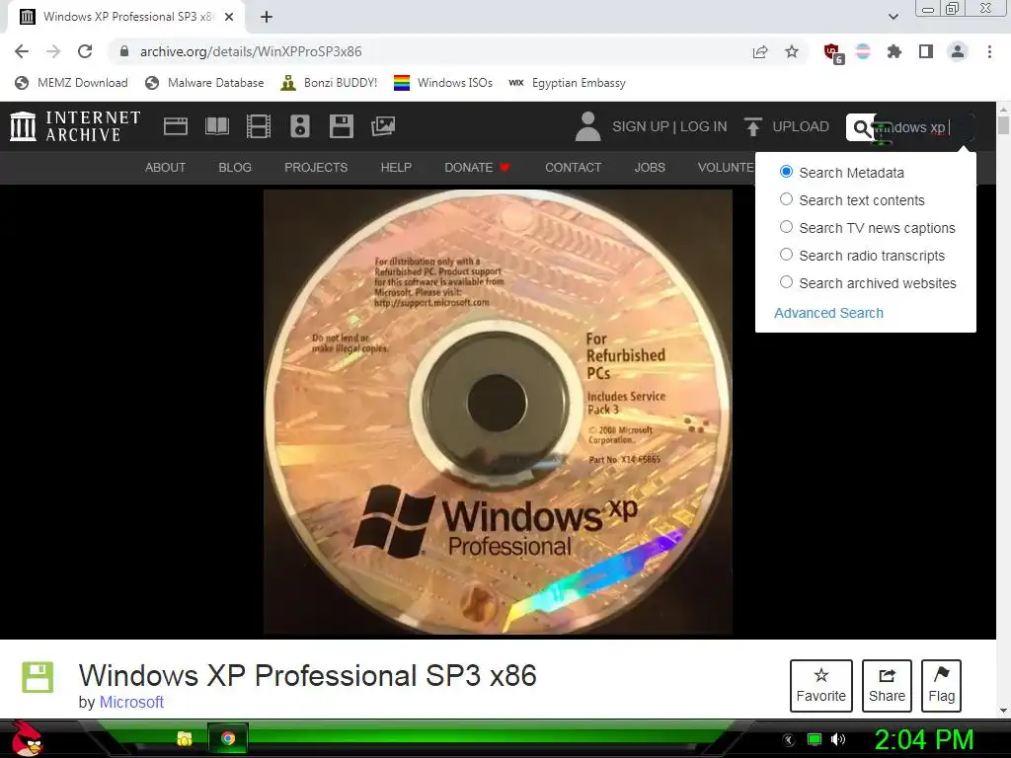Select Search Metadata radio button

(x=786, y=172)
